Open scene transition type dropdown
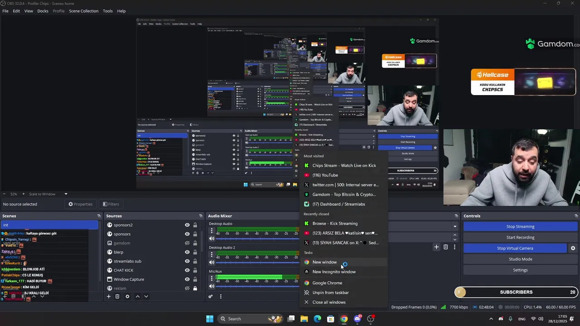Image resolution: width=580 pixels, height=326 pixels. [455, 226]
